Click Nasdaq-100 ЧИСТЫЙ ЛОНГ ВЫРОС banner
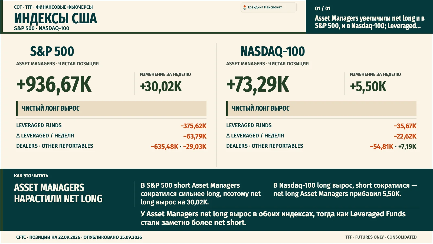This screenshot has height=244, width=433. pos(321,108)
